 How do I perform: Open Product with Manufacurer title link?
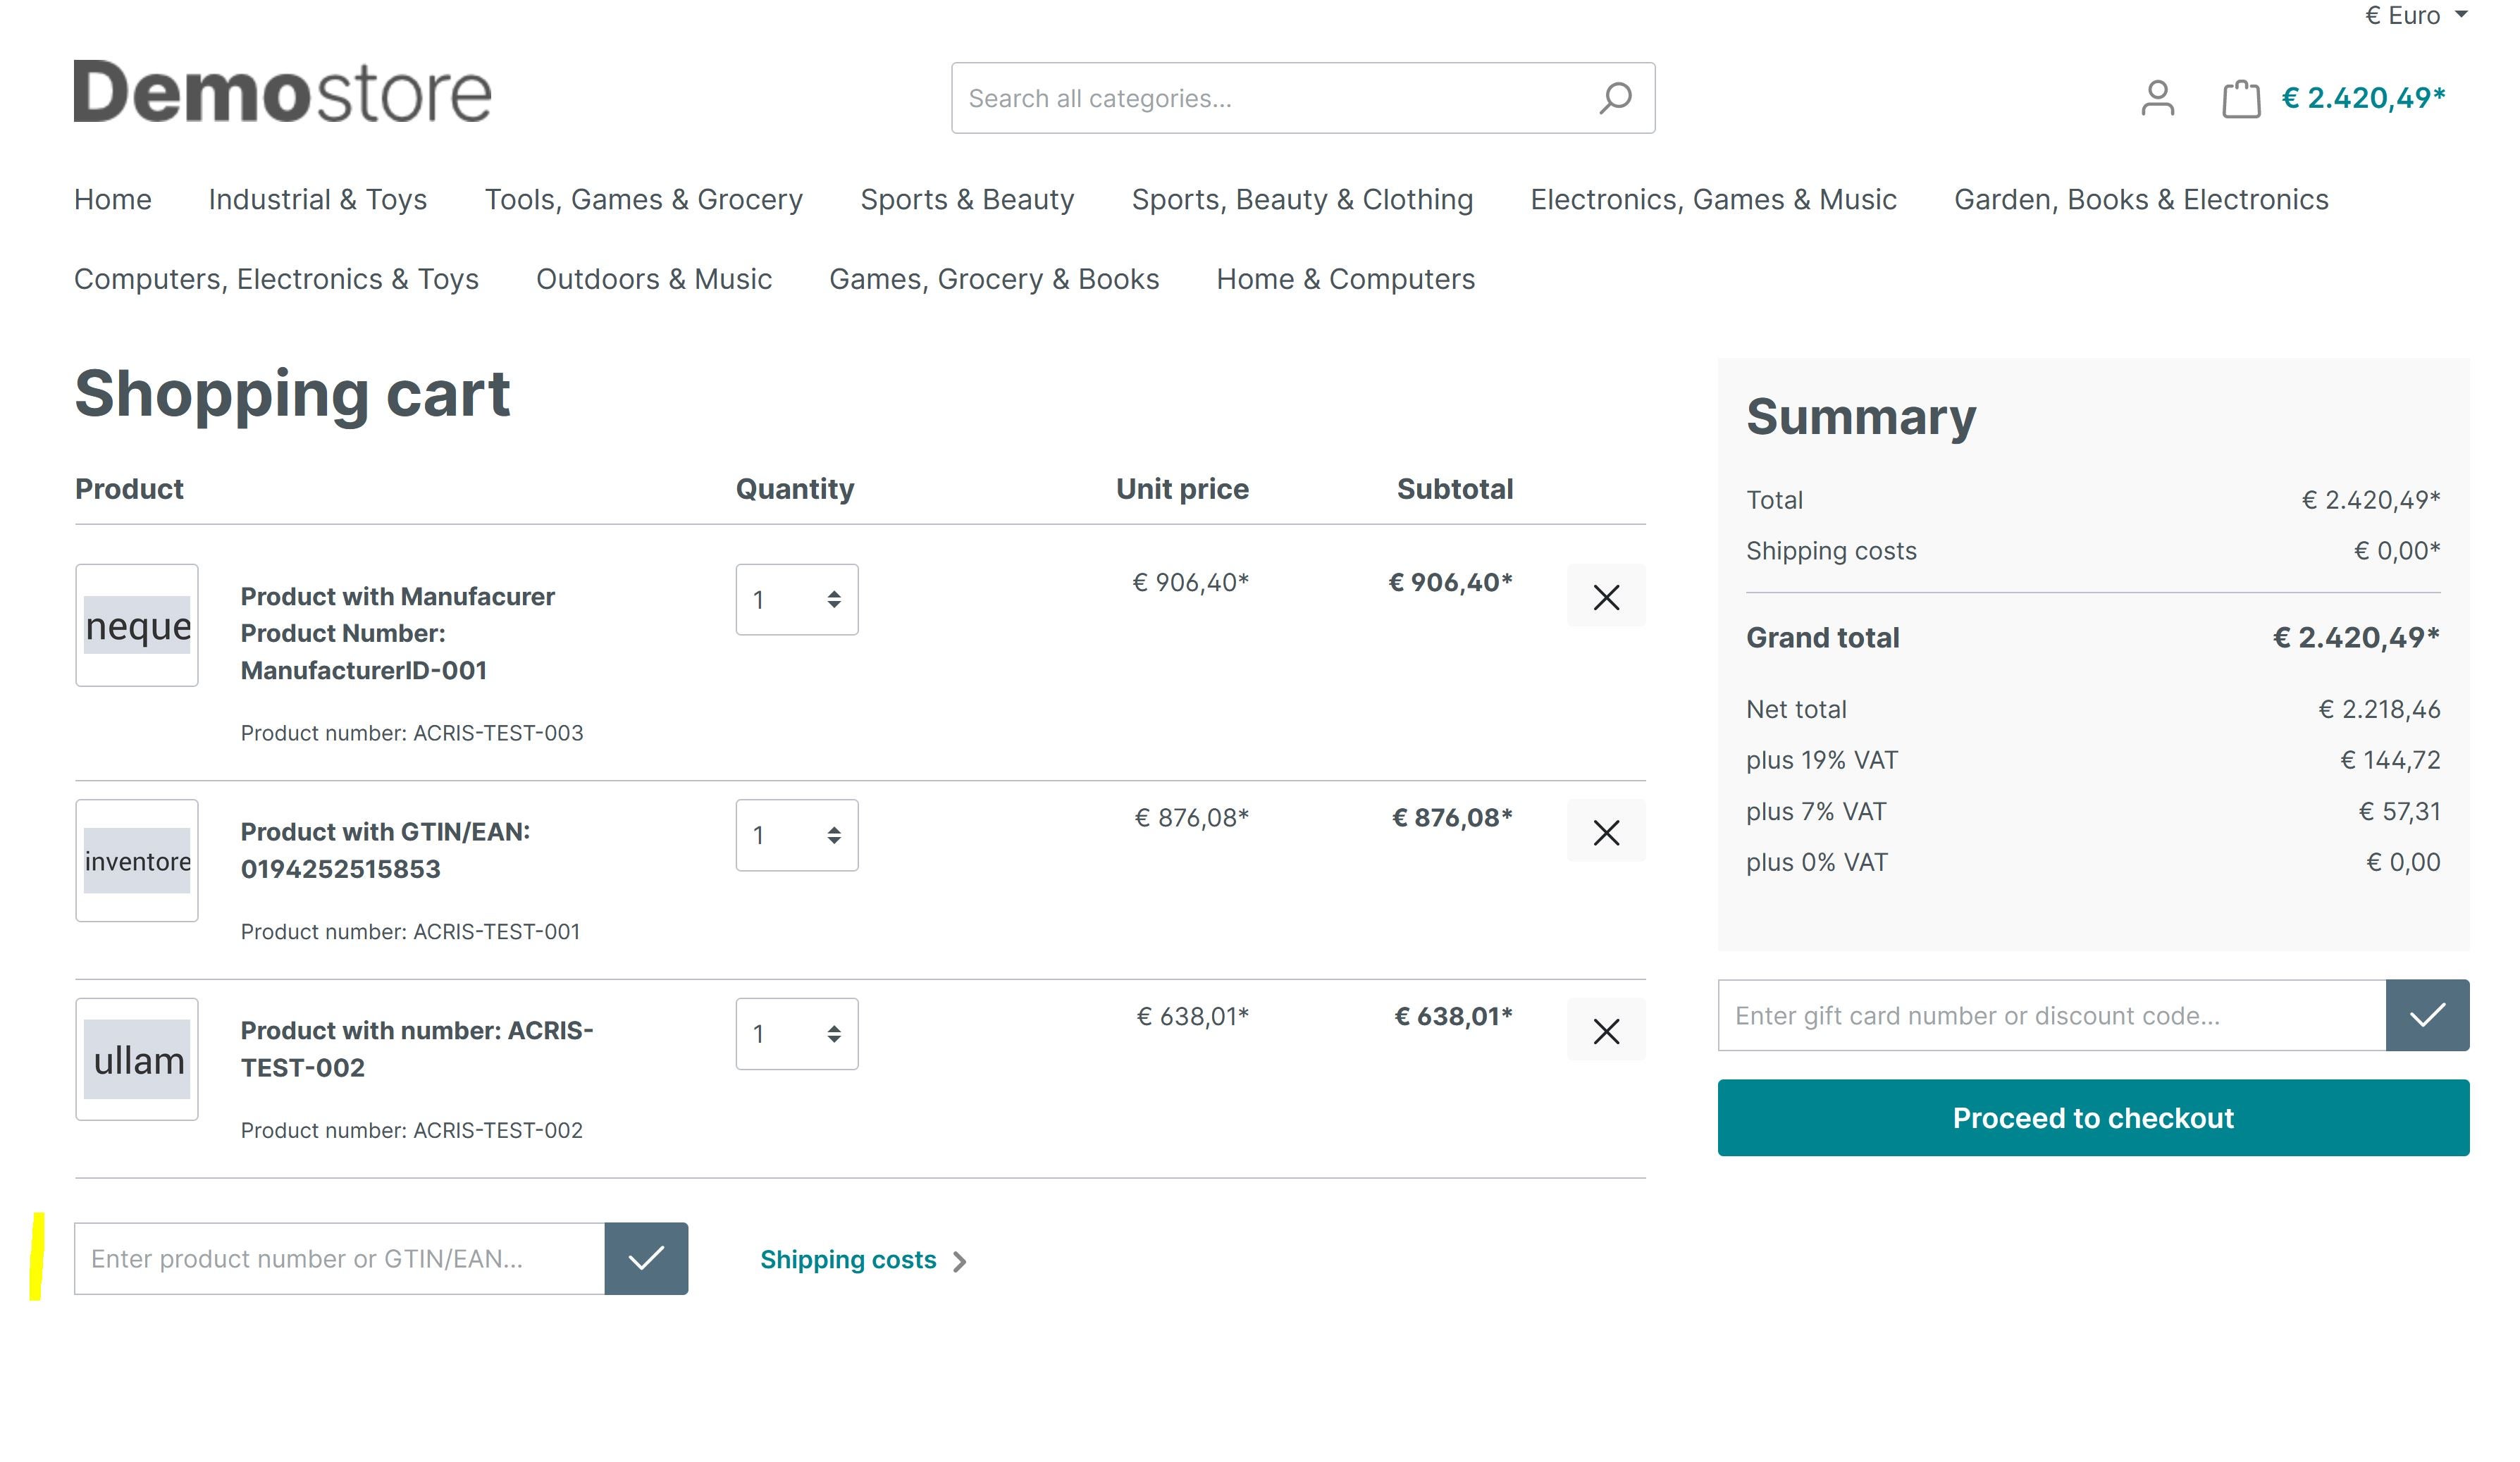pyautogui.click(x=397, y=633)
